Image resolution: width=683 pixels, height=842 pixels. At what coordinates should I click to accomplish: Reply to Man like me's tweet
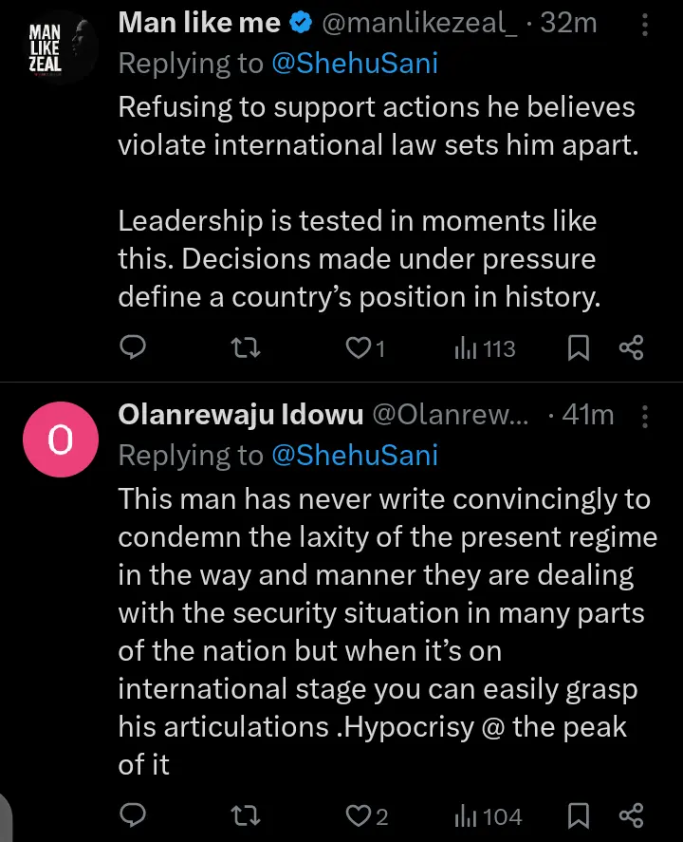click(x=133, y=348)
